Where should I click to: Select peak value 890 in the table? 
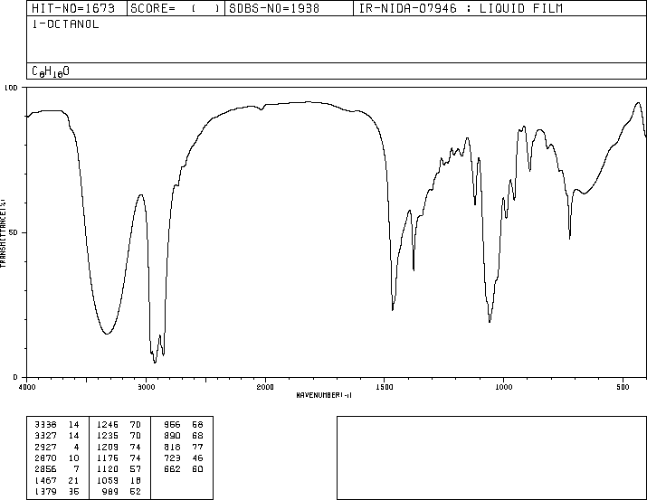pyautogui.click(x=172, y=436)
